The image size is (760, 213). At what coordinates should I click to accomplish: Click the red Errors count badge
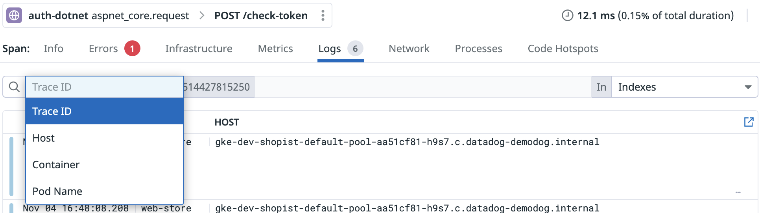132,49
